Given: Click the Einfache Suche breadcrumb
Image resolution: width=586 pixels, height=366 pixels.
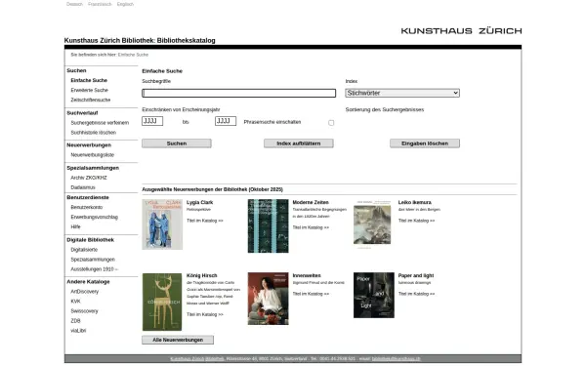Looking at the screenshot, I should [x=133, y=55].
